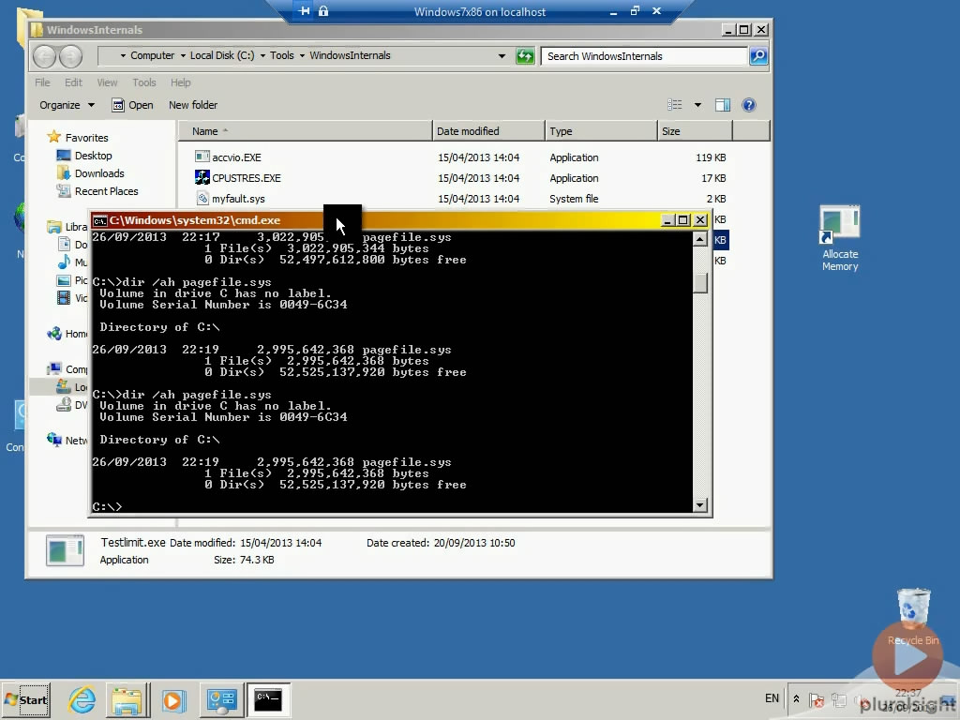The height and width of the screenshot is (720, 960).
Task: Click the Testlimit.exe details pane thumbnail
Action: click(65, 549)
